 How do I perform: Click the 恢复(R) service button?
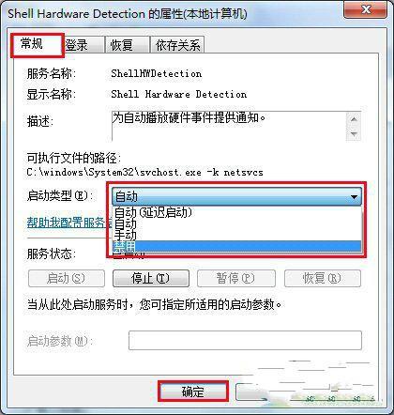click(x=323, y=278)
